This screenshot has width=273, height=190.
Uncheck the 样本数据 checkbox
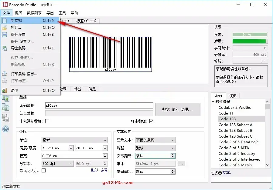pos(152,121)
